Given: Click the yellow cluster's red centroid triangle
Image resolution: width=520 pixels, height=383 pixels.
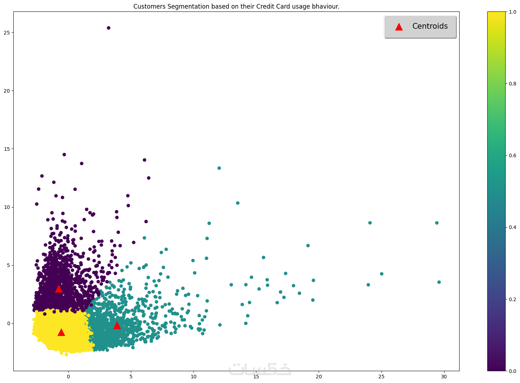Looking at the screenshot, I should (61, 332).
